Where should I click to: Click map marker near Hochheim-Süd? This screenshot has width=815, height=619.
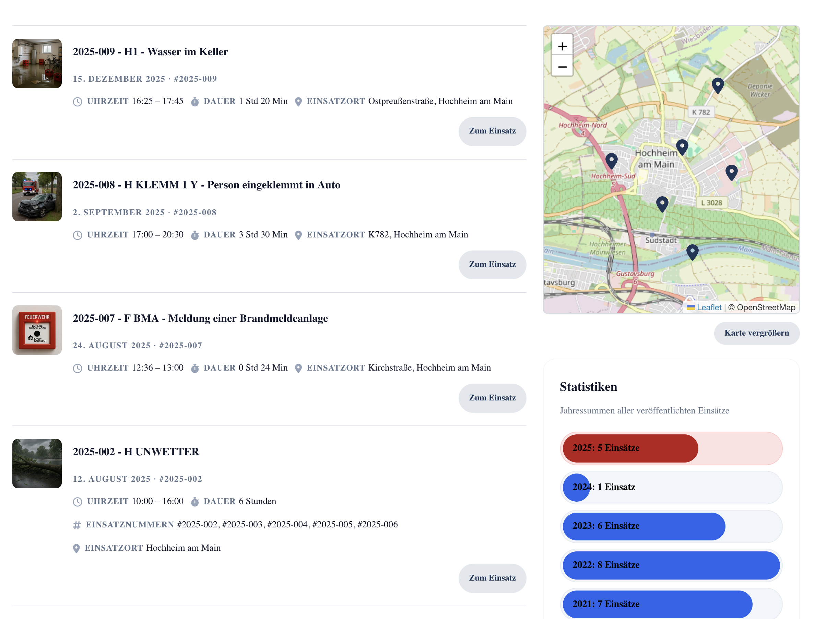tap(611, 161)
